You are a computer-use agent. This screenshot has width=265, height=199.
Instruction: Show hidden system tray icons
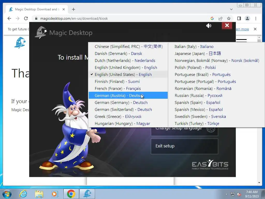click(x=226, y=194)
